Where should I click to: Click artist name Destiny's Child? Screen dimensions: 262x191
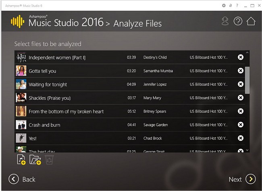click(155, 58)
